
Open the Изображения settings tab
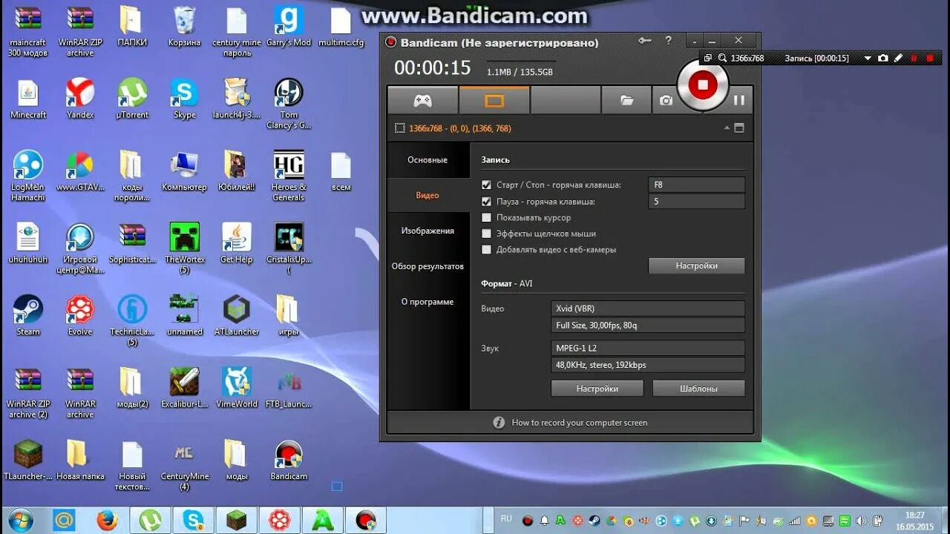point(427,231)
